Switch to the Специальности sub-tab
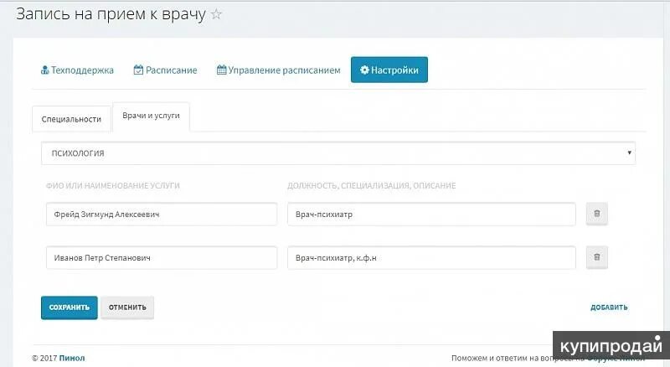Screen dimensions: 670x367 [x=71, y=119]
